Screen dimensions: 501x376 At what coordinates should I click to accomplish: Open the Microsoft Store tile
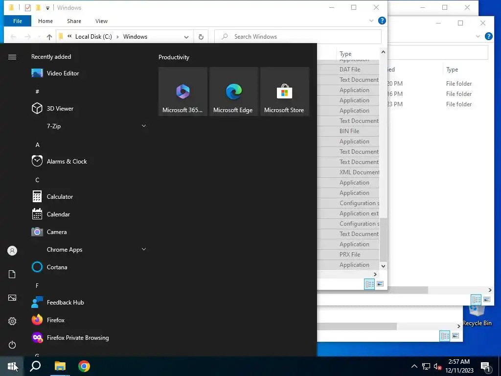click(285, 92)
